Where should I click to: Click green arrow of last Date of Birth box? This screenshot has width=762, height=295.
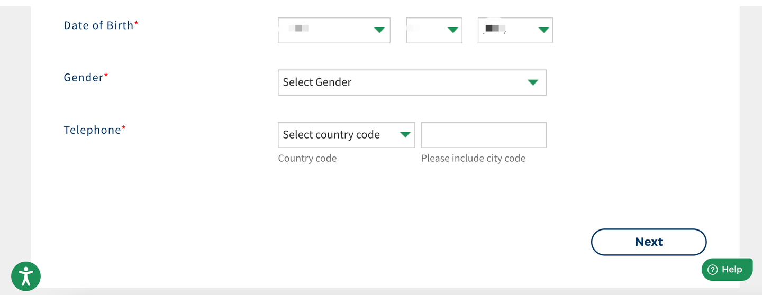pyautogui.click(x=543, y=30)
